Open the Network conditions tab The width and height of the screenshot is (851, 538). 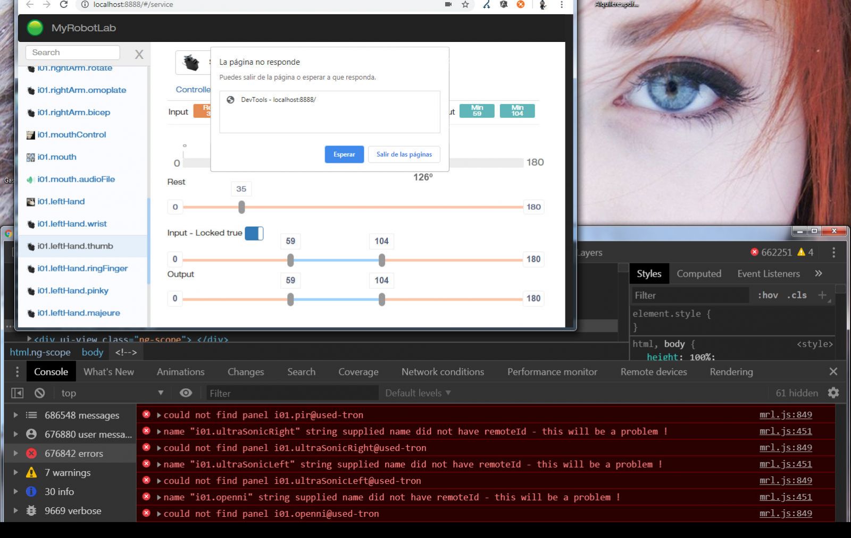click(443, 372)
